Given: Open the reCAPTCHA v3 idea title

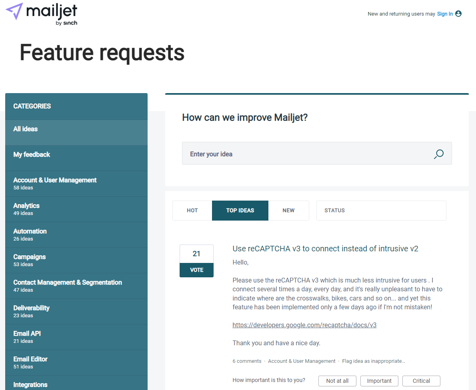Looking at the screenshot, I should [x=325, y=249].
